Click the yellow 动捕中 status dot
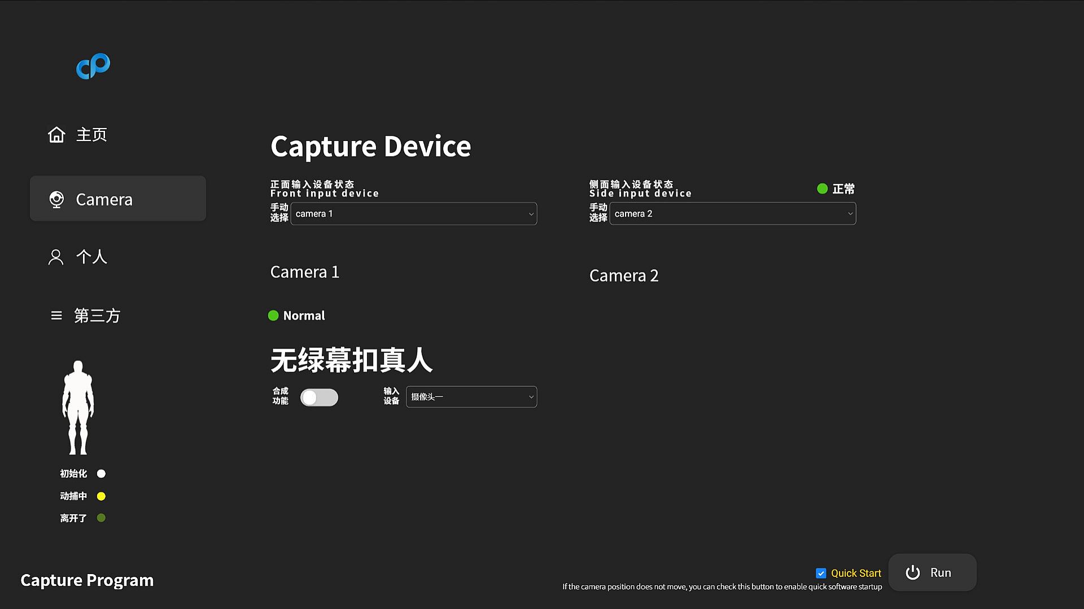This screenshot has width=1084, height=609. tap(101, 496)
